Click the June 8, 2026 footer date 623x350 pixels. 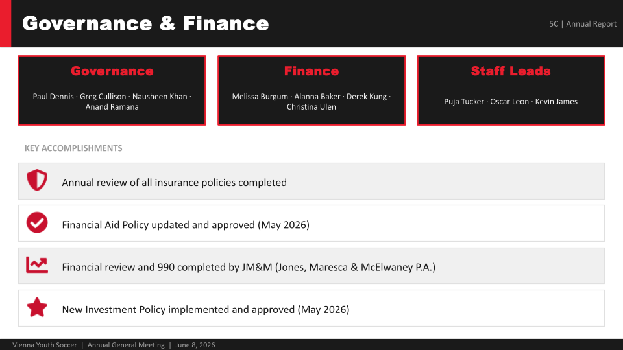tap(195, 345)
